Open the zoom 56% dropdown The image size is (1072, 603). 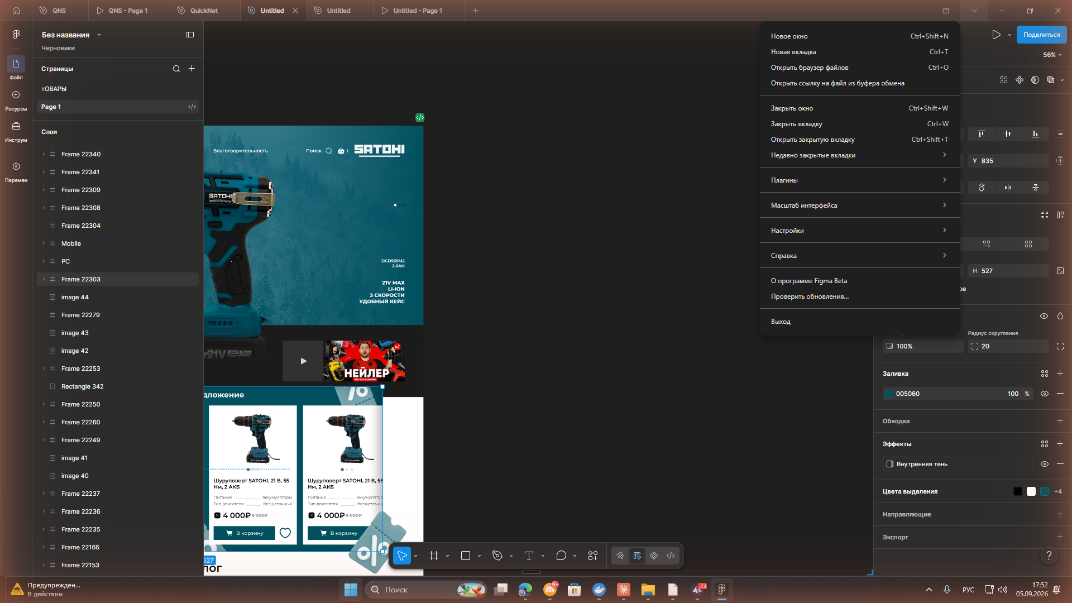1052,55
